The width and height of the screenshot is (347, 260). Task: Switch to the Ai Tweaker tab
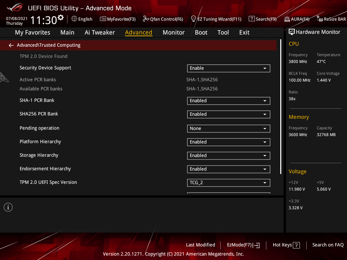[100, 32]
